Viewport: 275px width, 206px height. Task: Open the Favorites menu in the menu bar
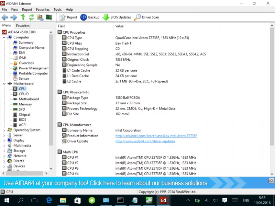pyautogui.click(x=43, y=10)
